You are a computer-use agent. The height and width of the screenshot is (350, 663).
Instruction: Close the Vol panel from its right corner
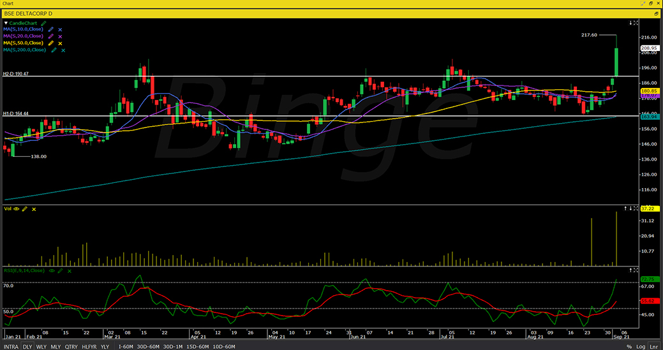pos(636,208)
